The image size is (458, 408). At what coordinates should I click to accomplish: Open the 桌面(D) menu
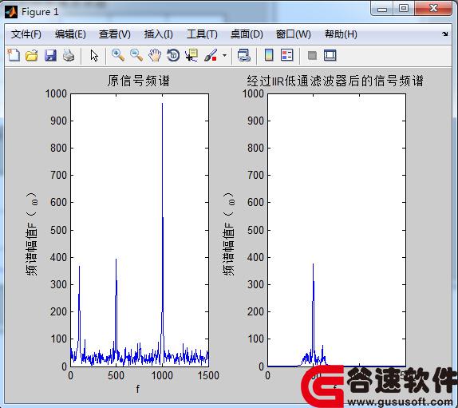point(247,34)
